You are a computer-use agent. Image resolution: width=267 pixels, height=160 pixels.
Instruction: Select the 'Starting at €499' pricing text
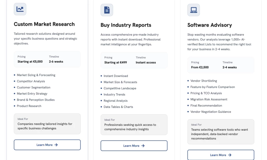coord(115,62)
